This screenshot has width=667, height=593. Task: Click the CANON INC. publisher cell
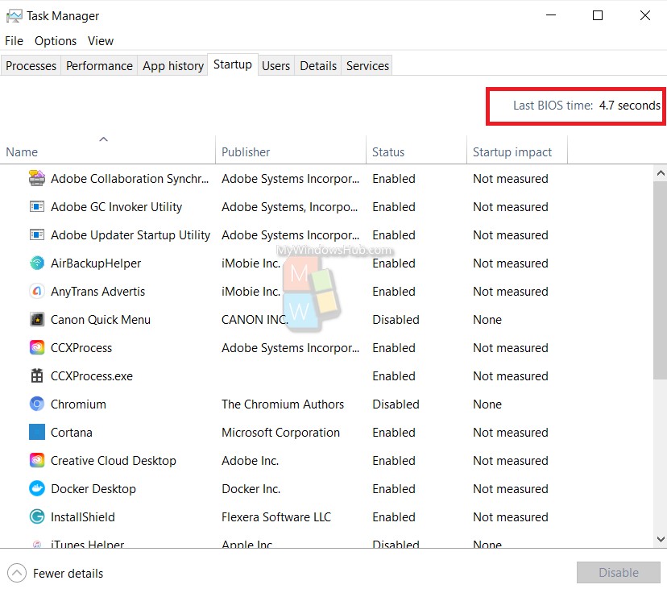point(255,320)
